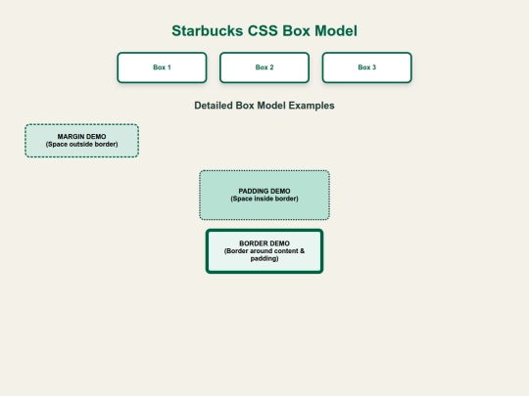The height and width of the screenshot is (396, 529).
Task: Click "(Border around content & padding)" text
Action: click(264, 254)
